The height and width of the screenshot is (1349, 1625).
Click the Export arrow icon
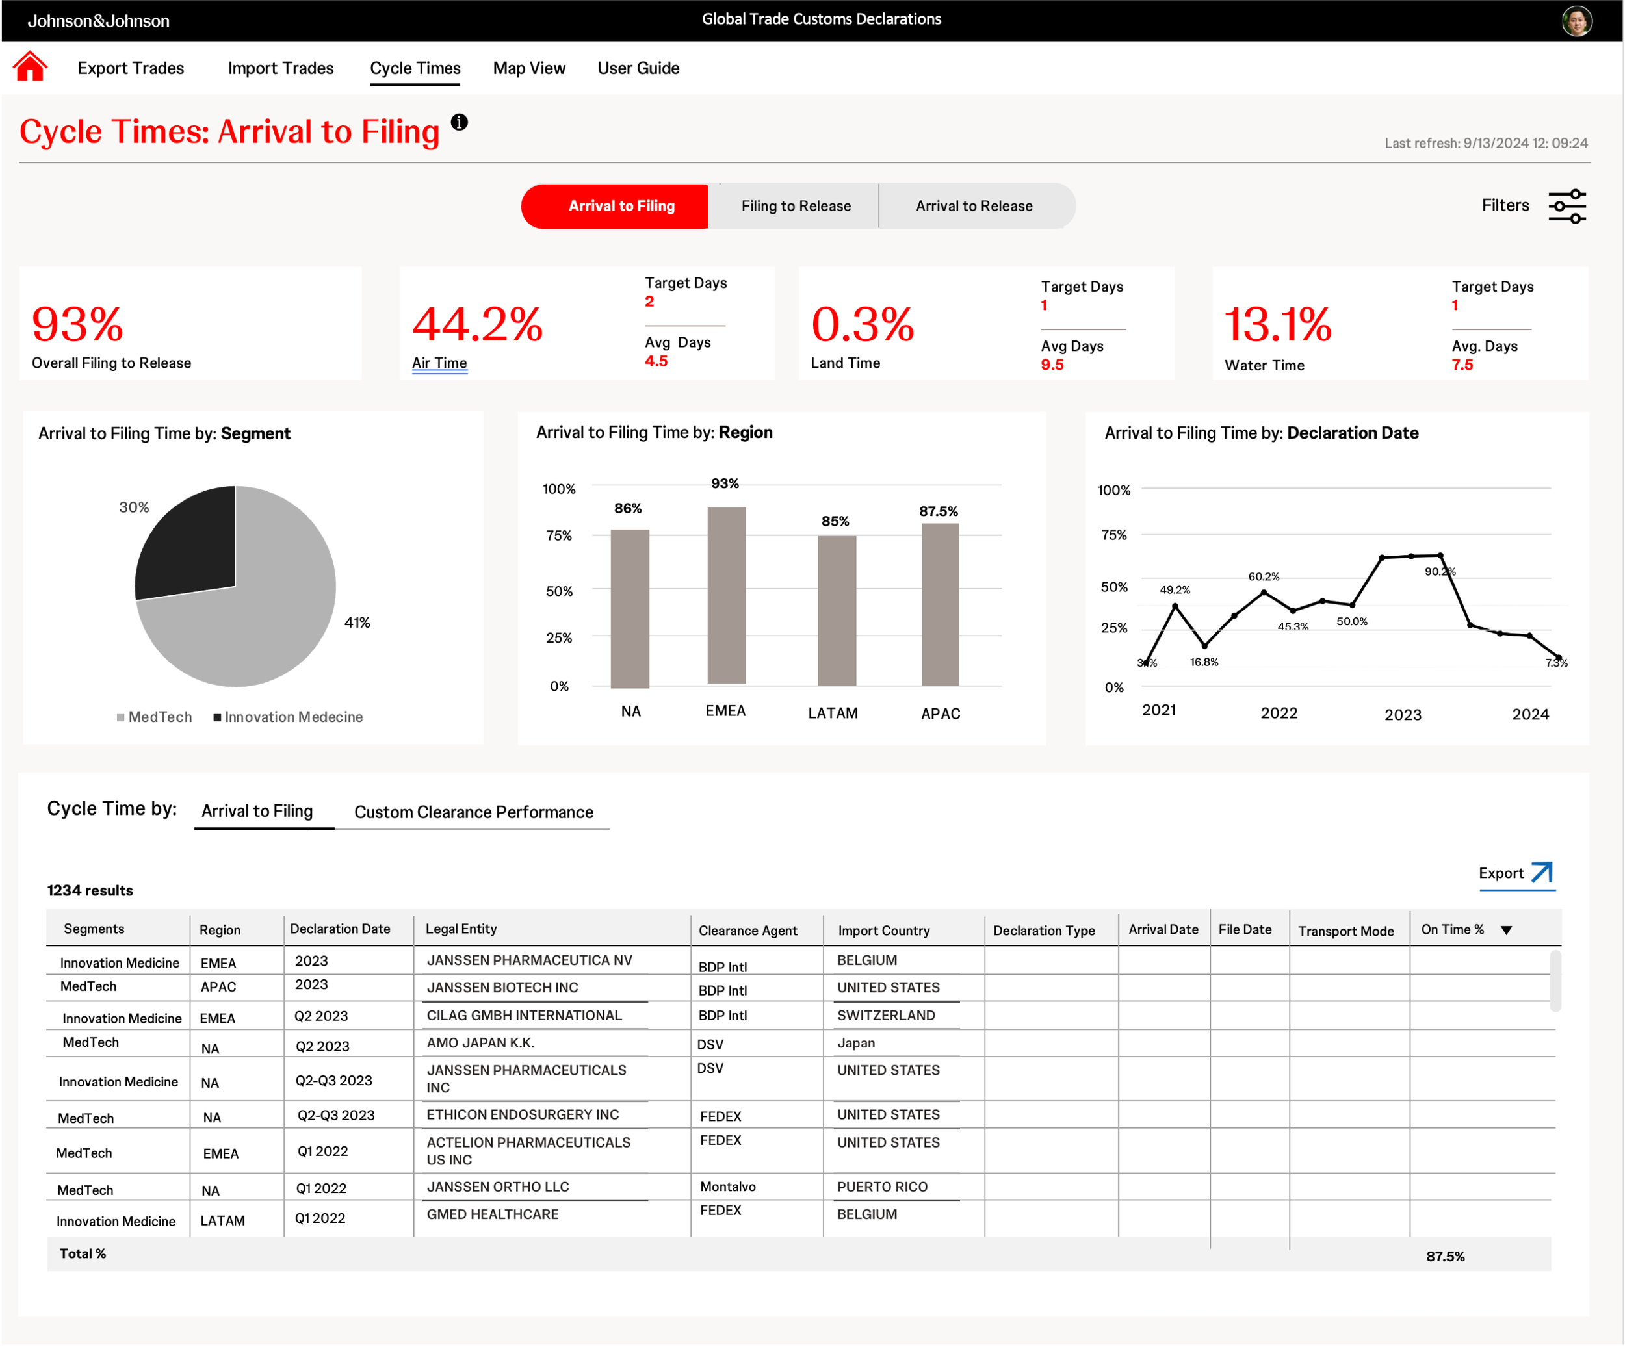(1541, 873)
